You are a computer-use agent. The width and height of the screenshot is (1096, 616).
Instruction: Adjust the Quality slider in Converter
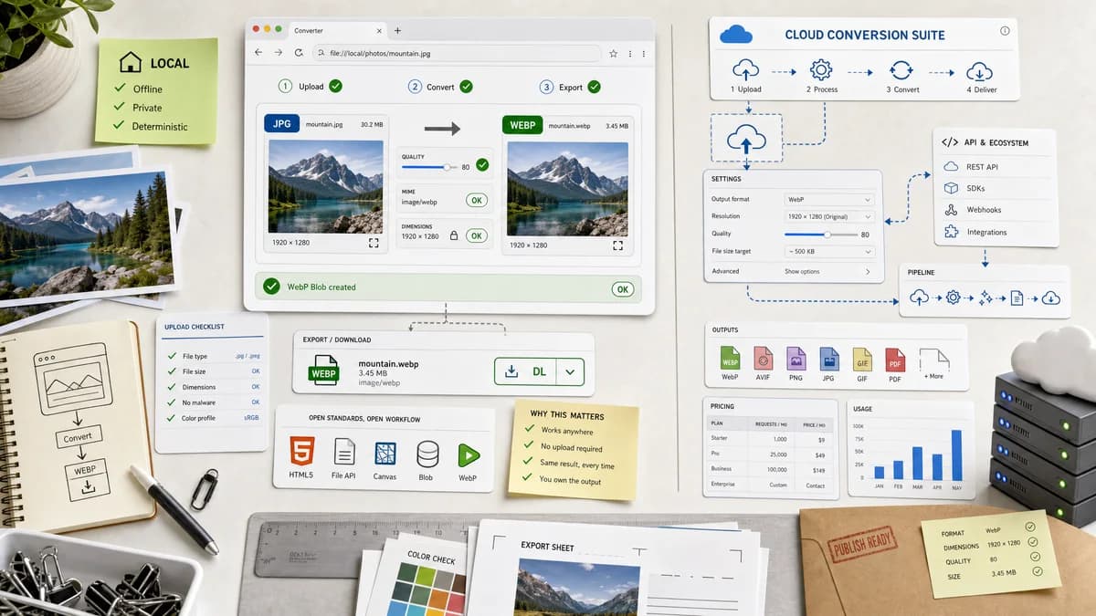click(430, 167)
